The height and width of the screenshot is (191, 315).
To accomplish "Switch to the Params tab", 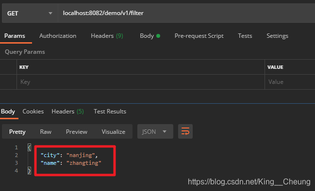I will pos(15,36).
